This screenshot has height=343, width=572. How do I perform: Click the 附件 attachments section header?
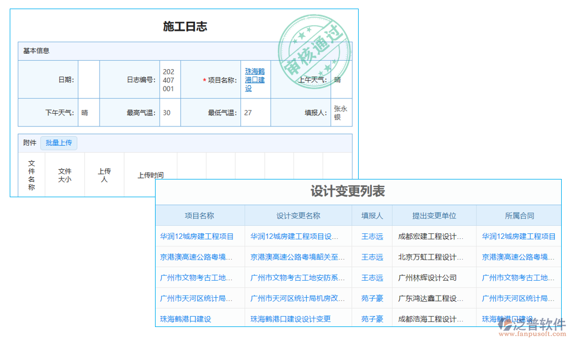29,143
